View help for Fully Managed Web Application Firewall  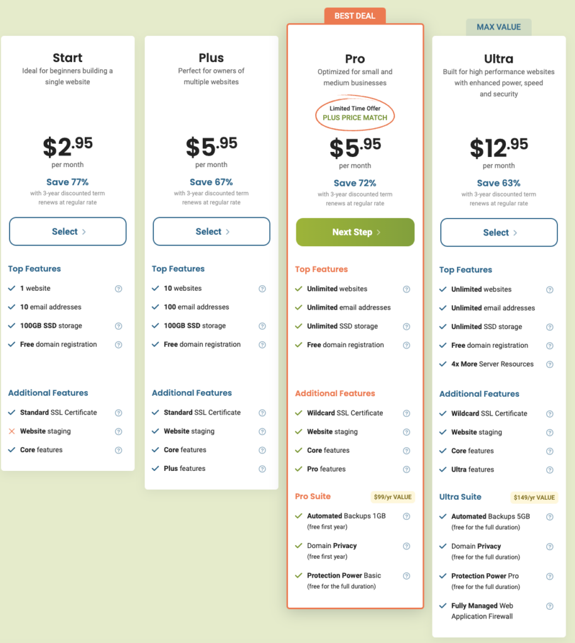(x=550, y=606)
